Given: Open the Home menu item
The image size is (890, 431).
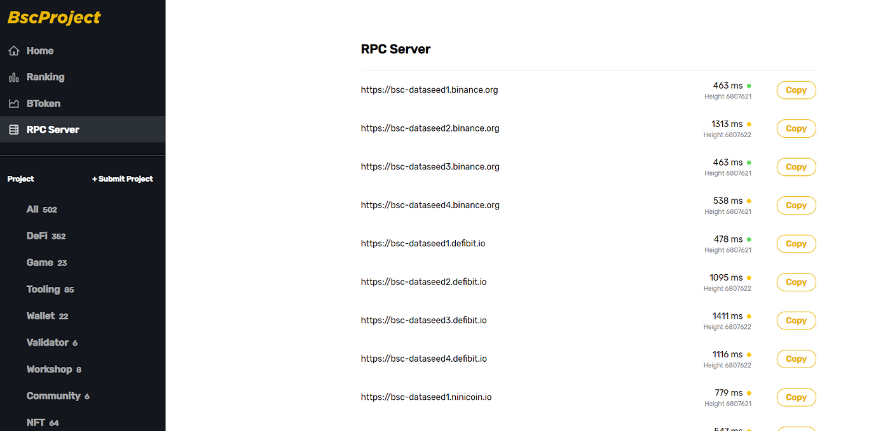Looking at the screenshot, I should [x=83, y=51].
